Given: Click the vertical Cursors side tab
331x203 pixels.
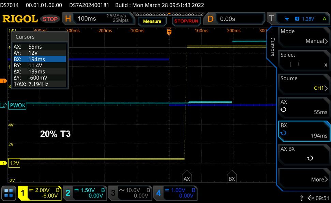Looking at the screenshot, I should [x=272, y=47].
